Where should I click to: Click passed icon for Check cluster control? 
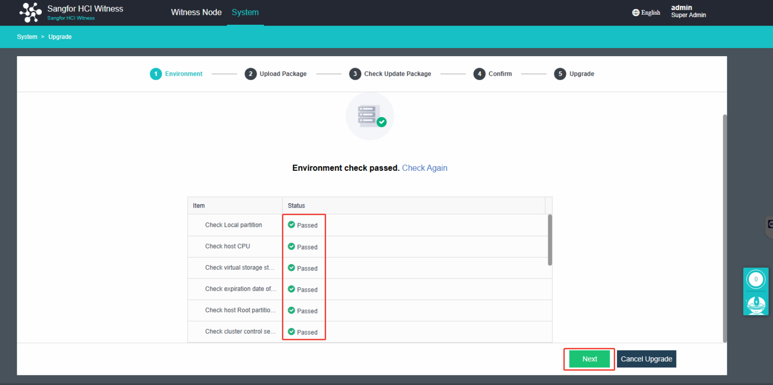(x=291, y=332)
